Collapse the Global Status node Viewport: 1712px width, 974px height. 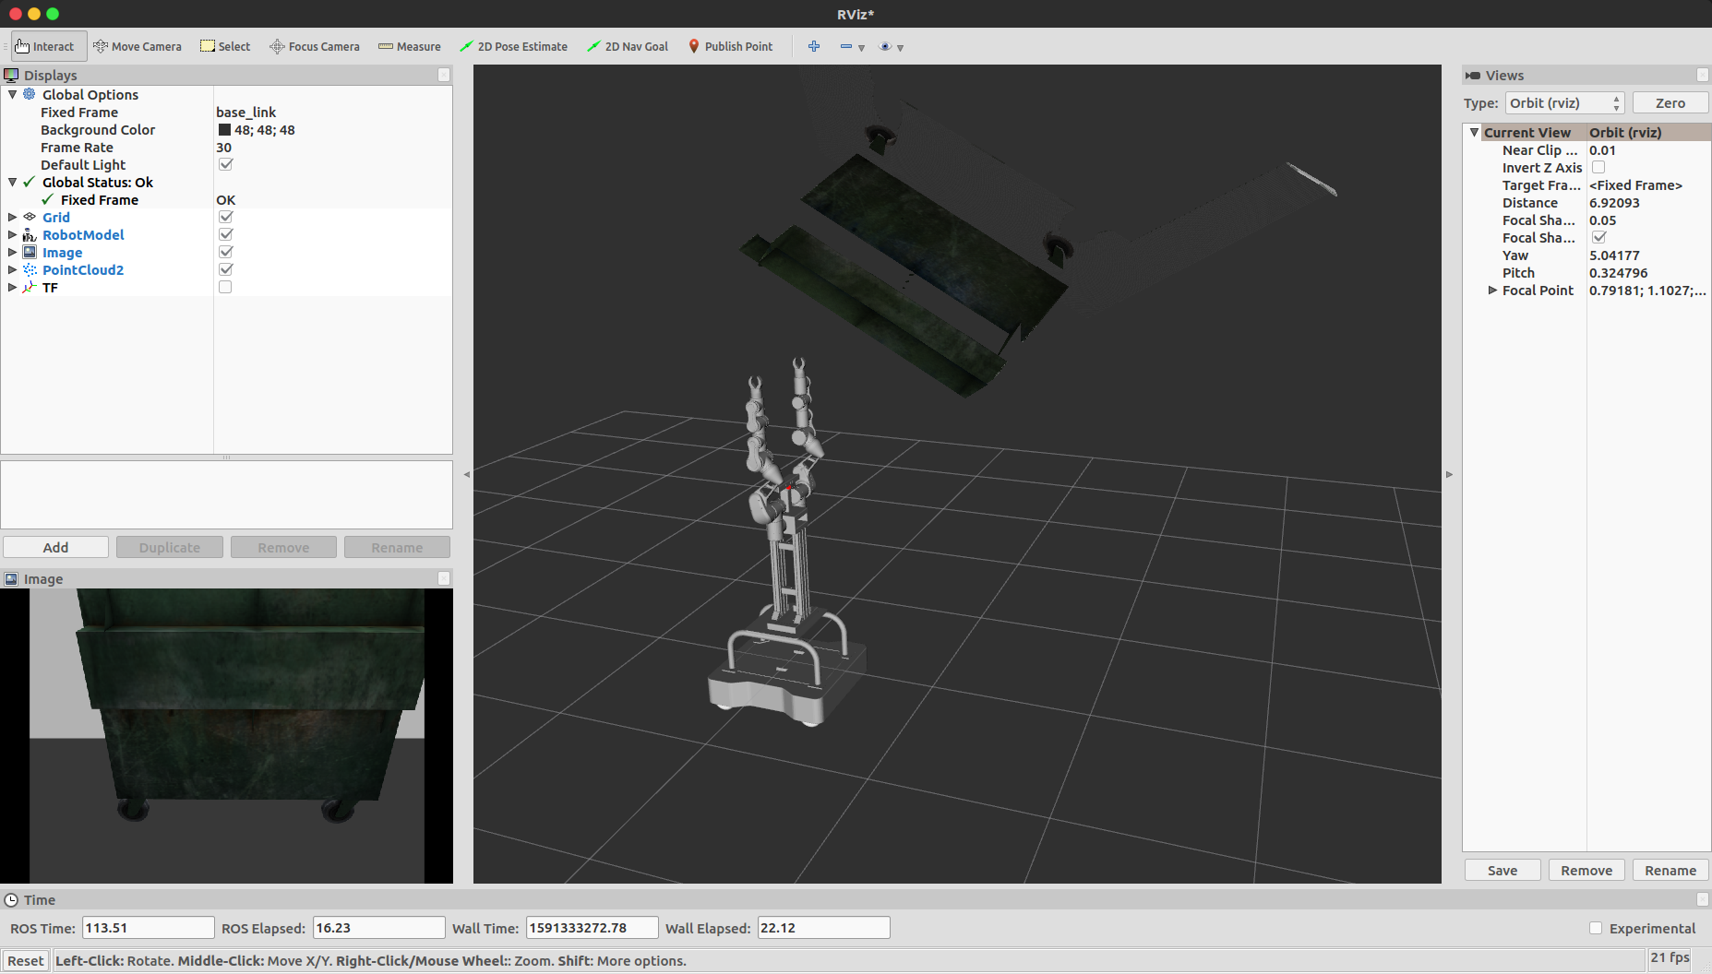(x=12, y=182)
